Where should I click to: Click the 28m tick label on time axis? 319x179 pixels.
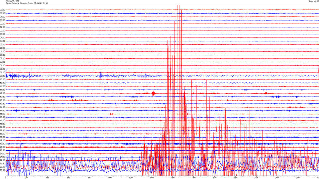pos(298,178)
